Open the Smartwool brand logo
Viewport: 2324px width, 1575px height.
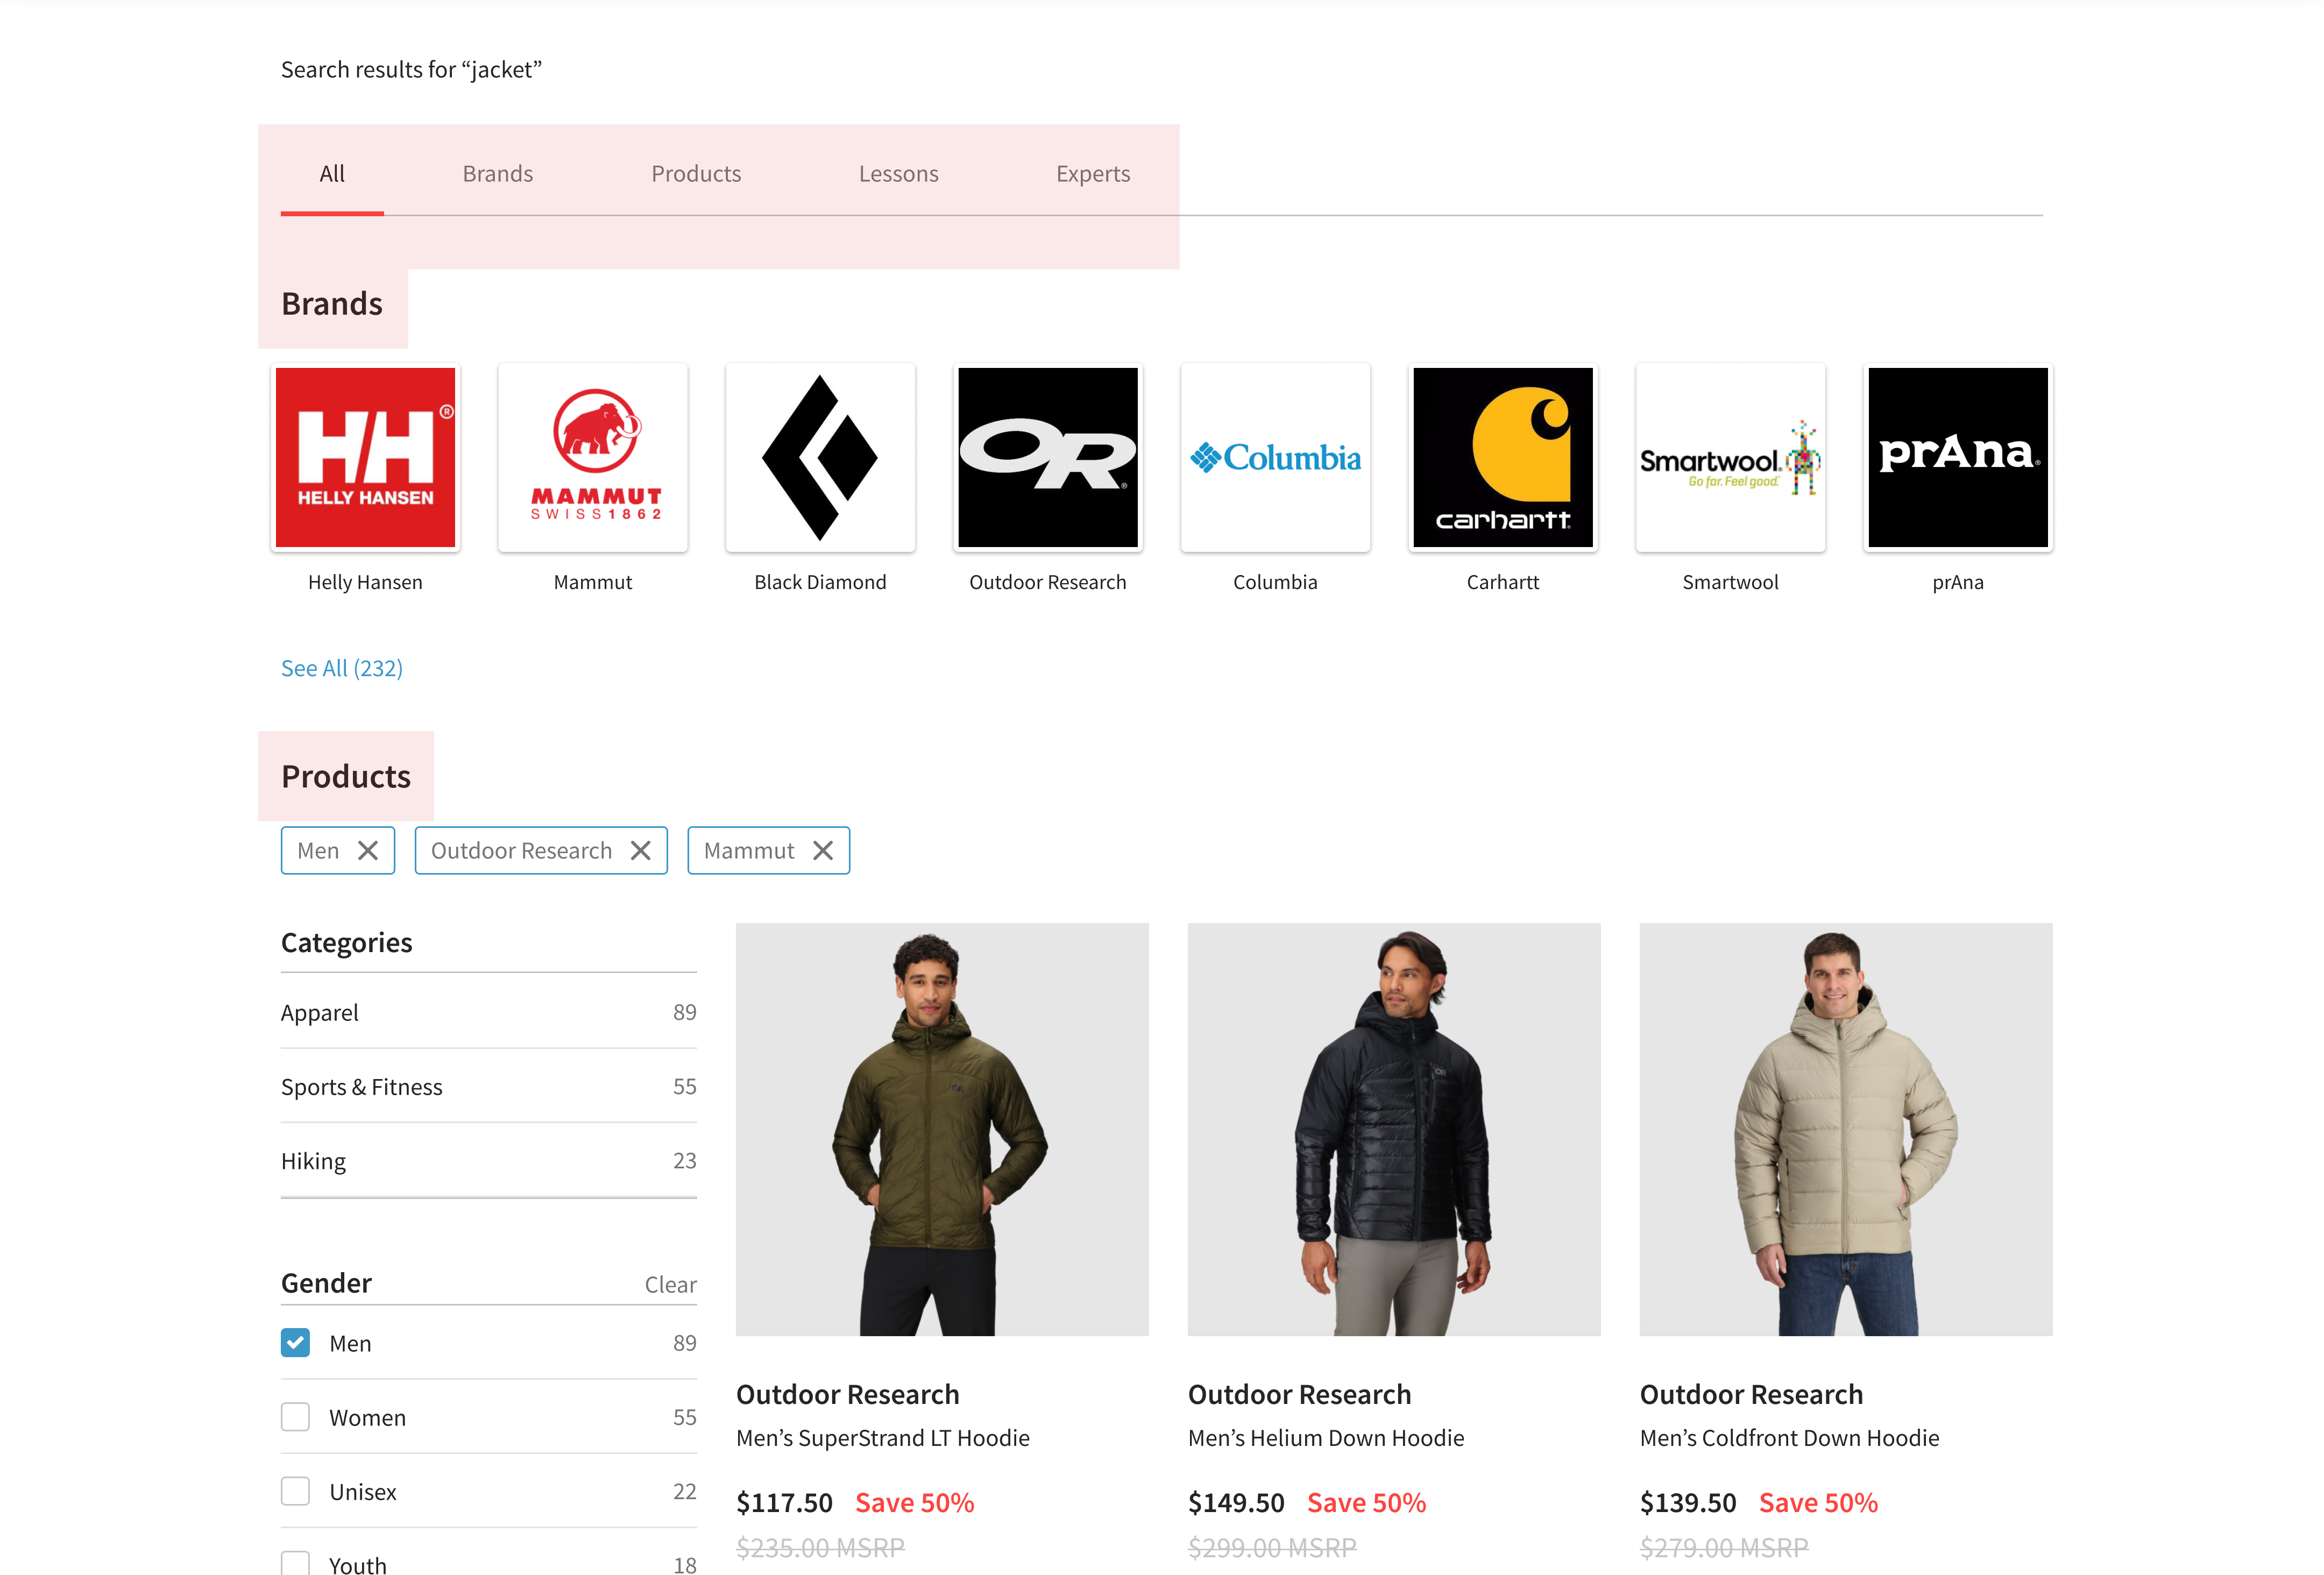coord(1730,457)
